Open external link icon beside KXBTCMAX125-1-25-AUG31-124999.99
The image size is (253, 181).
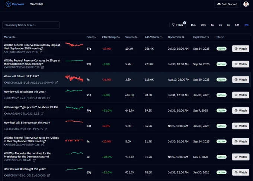[x=56, y=82]
